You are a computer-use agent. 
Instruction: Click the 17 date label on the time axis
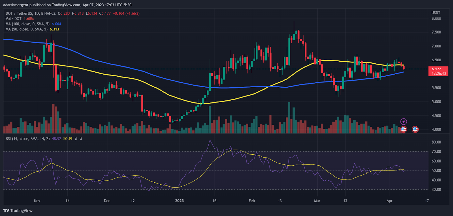click(x=427, y=201)
